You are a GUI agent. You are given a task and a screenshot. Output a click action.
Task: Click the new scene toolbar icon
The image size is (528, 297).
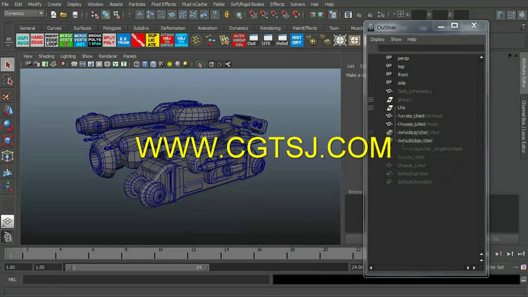53,15
